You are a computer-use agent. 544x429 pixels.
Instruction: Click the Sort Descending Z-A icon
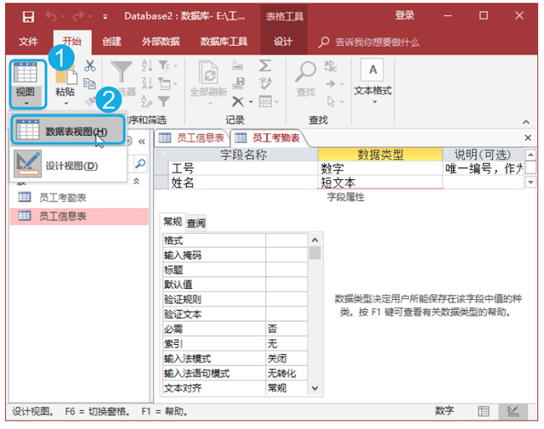147,83
